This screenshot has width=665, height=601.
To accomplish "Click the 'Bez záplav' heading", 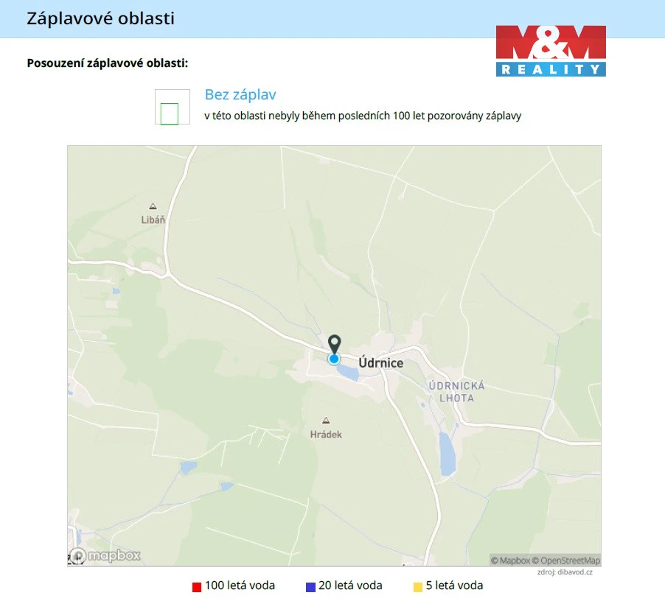I will point(240,94).
